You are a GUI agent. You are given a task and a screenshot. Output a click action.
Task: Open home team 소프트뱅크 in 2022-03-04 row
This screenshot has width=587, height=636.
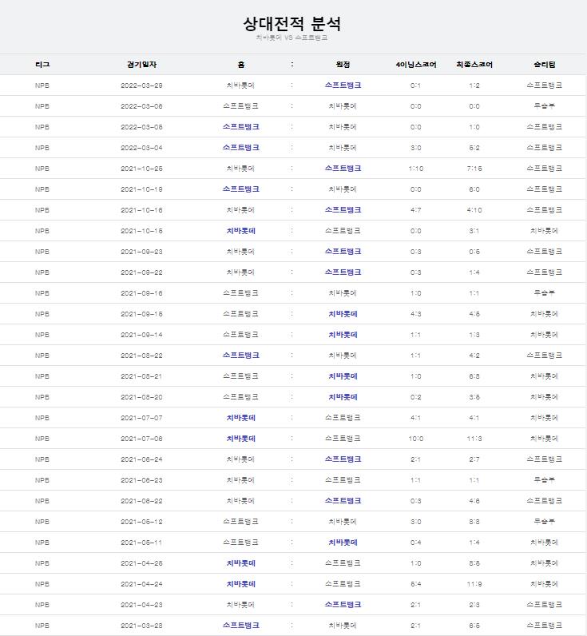pos(241,148)
